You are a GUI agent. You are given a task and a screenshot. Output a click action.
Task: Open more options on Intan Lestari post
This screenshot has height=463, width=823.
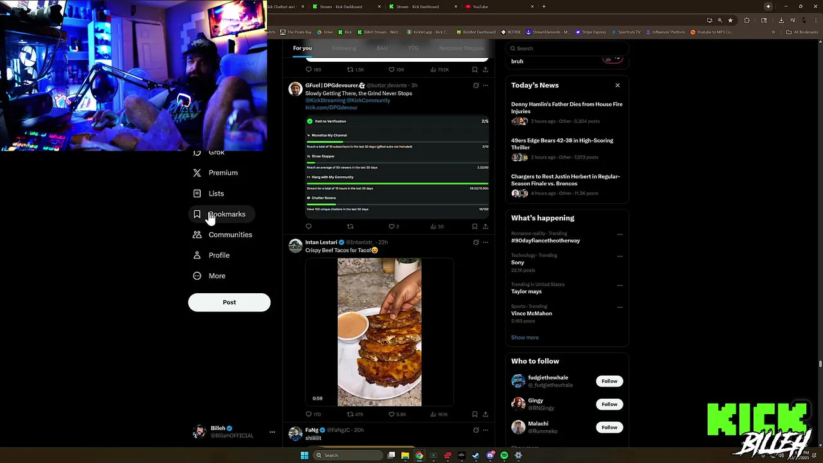[485, 242]
